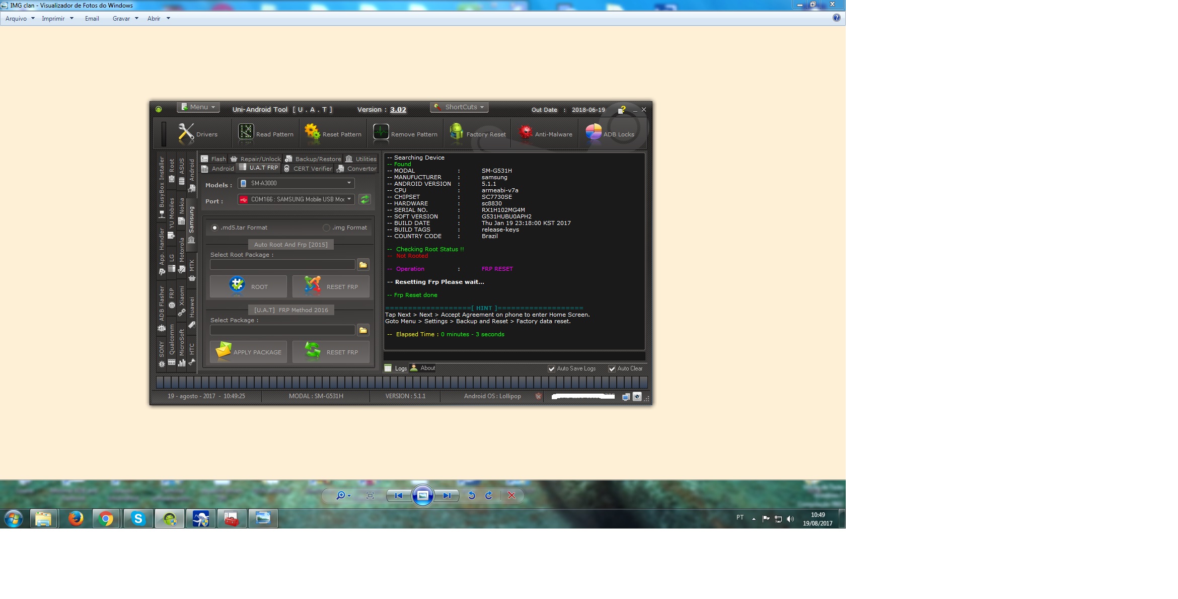
Task: Go to previous image in Photo Viewer
Action: pos(398,495)
